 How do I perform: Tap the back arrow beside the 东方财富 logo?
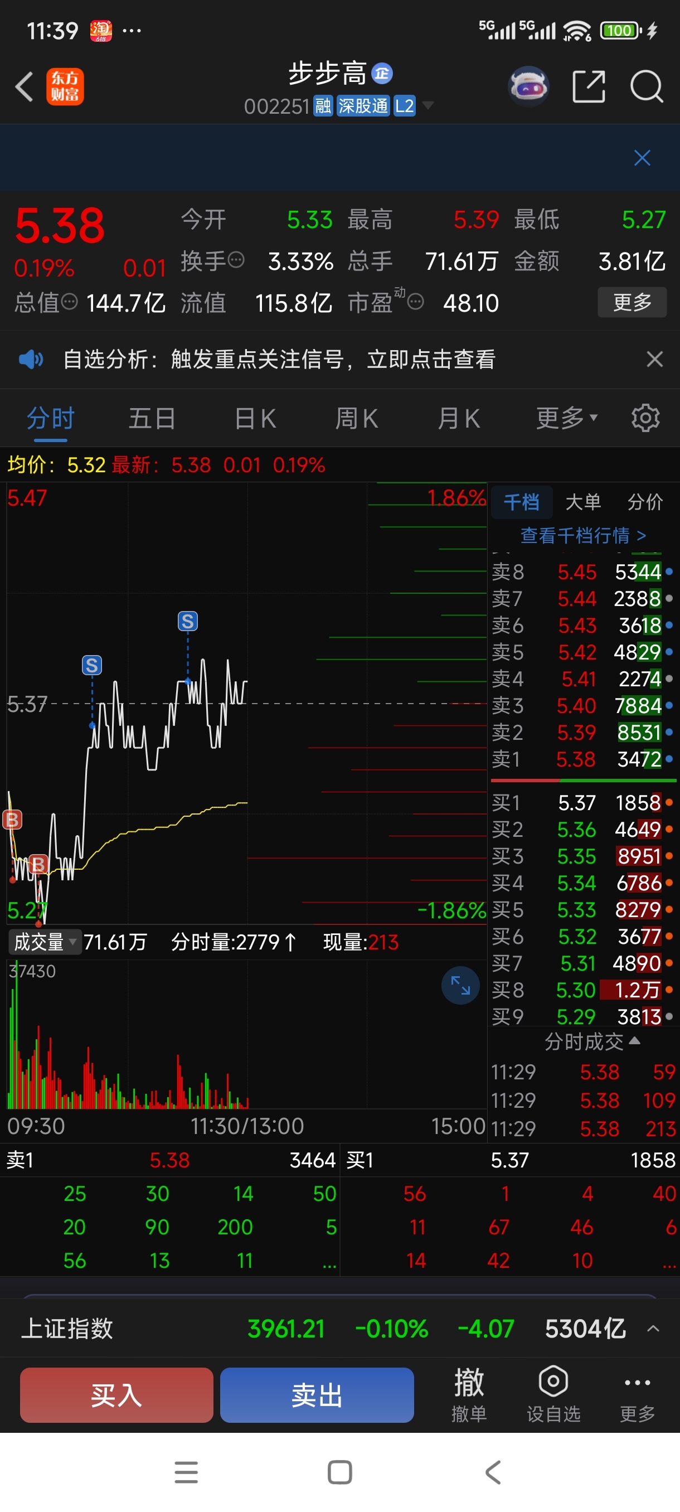[24, 87]
